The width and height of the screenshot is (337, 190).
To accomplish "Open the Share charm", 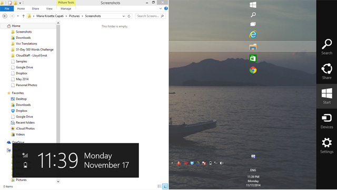I will (x=326, y=71).
